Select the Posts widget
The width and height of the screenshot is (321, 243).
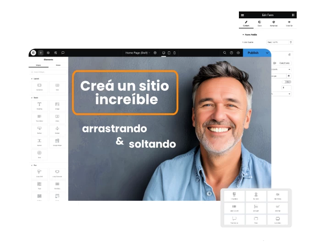click(39, 186)
